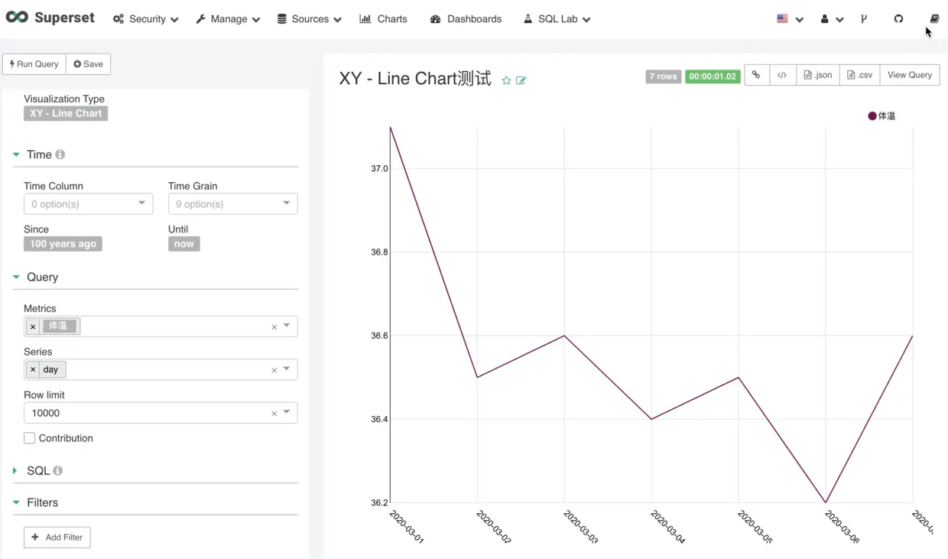The height and width of the screenshot is (559, 948).
Task: Show the SQL section info icon
Action: pos(57,471)
